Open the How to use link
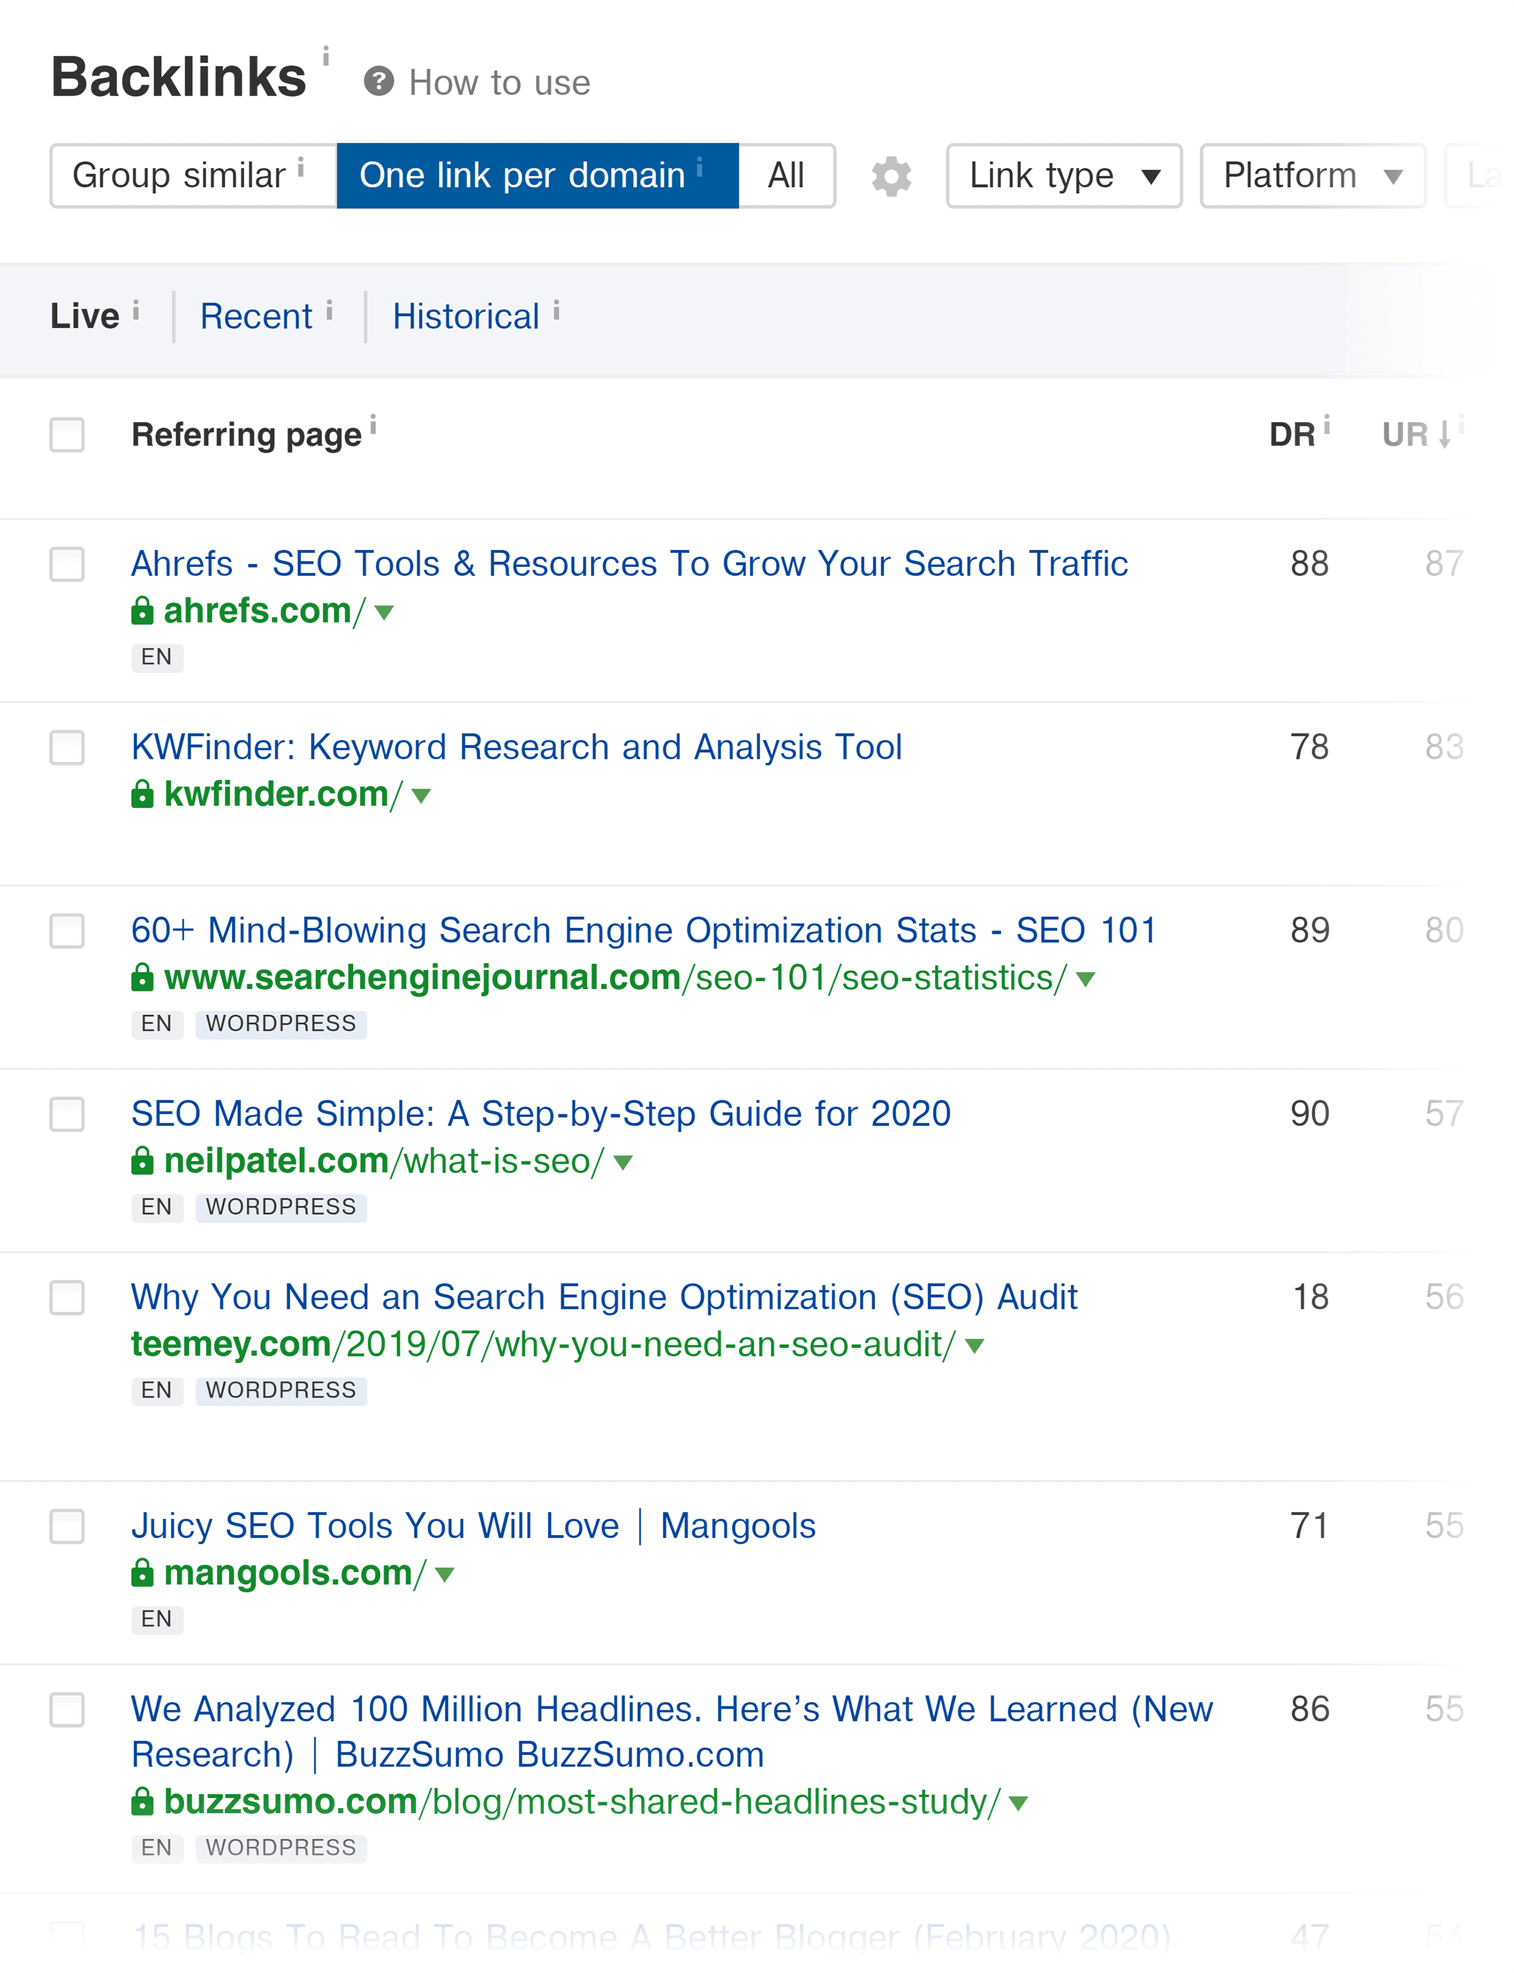The image size is (1514, 1973). (499, 83)
